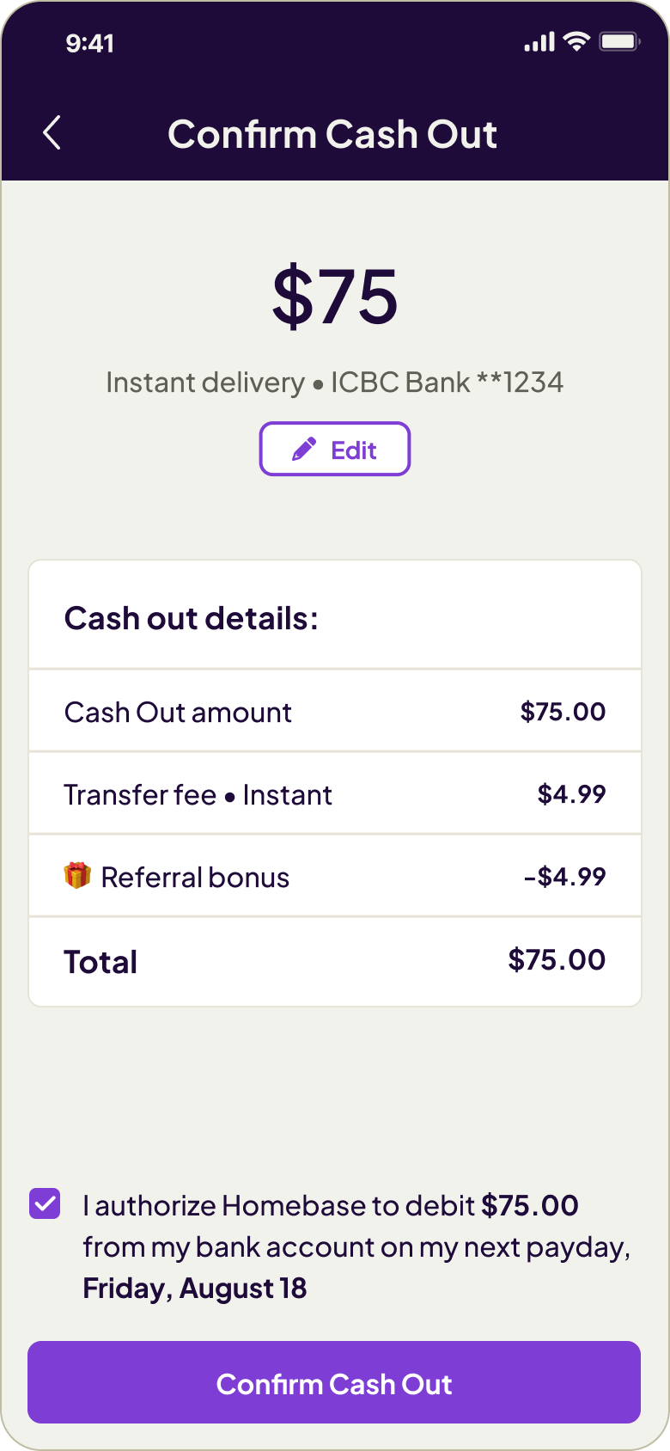This screenshot has width=670, height=1451.
Task: Tap the Cash Out amount label
Action: (178, 713)
